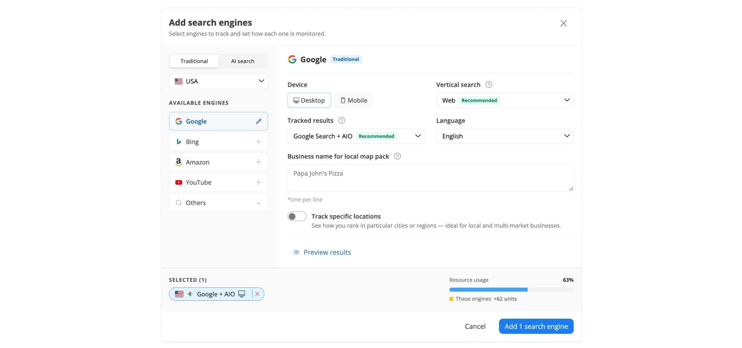Viewport: 742px width, 348px height.
Task: Click the Google logo in the header
Action: point(292,59)
